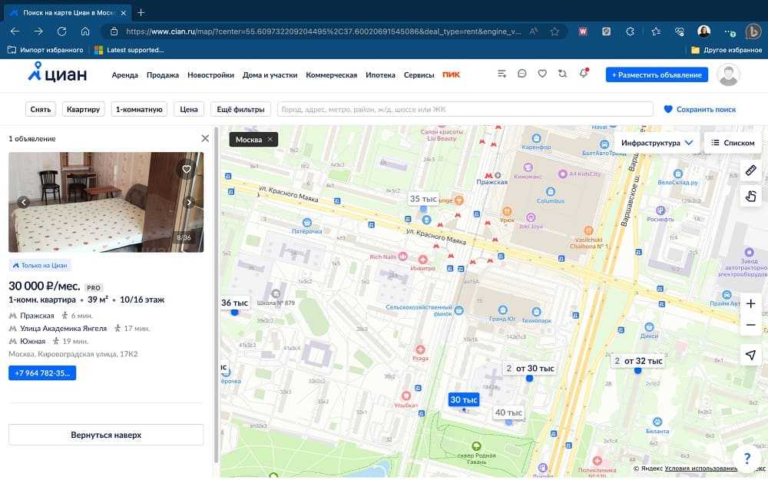This screenshot has width=768, height=480.
Task: Open the map ruler measurement tool
Action: tap(751, 170)
